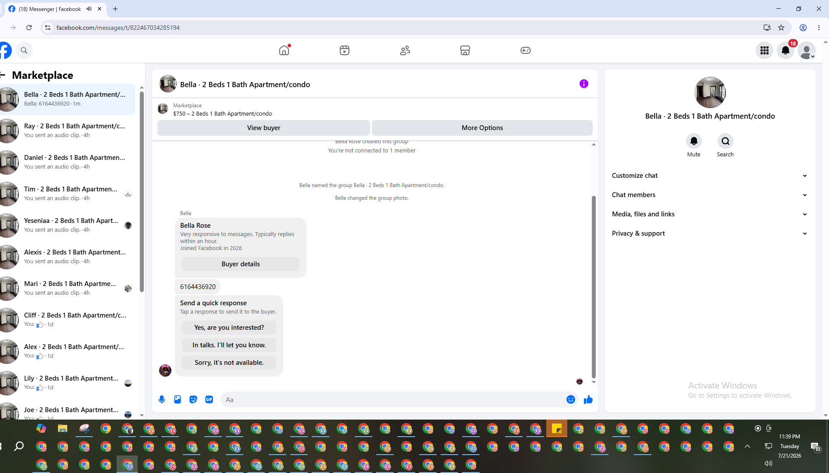Open the account profile avatar menu
829x473 pixels.
[807, 50]
